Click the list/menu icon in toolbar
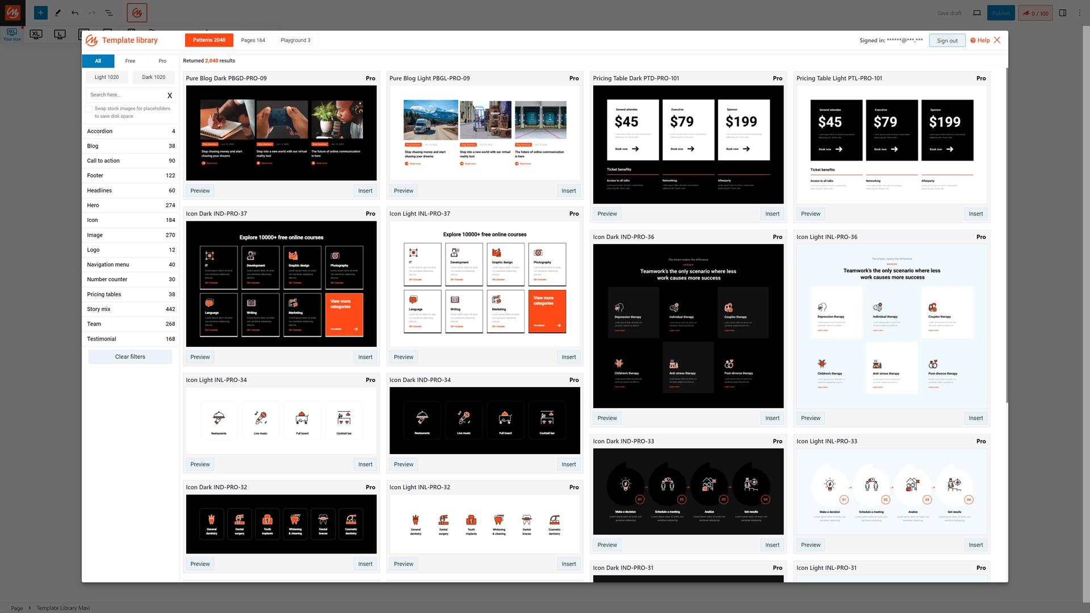This screenshot has width=1090, height=613. tap(108, 12)
